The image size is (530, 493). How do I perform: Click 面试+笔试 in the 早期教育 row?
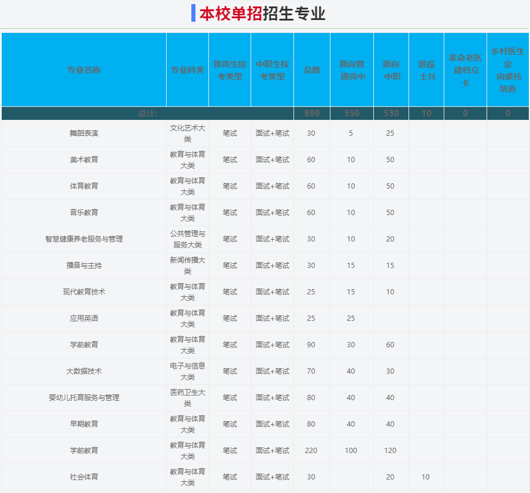[272, 424]
